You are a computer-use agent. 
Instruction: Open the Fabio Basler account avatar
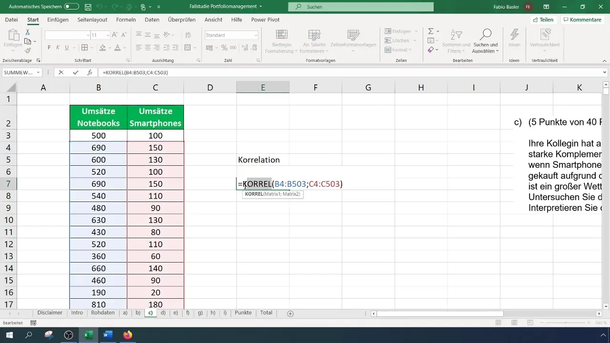[x=528, y=7]
